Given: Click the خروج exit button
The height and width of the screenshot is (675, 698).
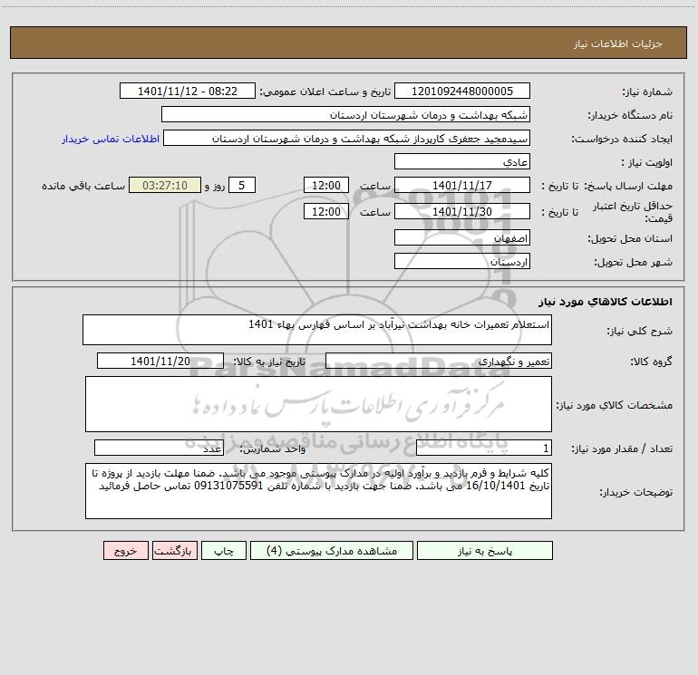Looking at the screenshot, I should (125, 550).
